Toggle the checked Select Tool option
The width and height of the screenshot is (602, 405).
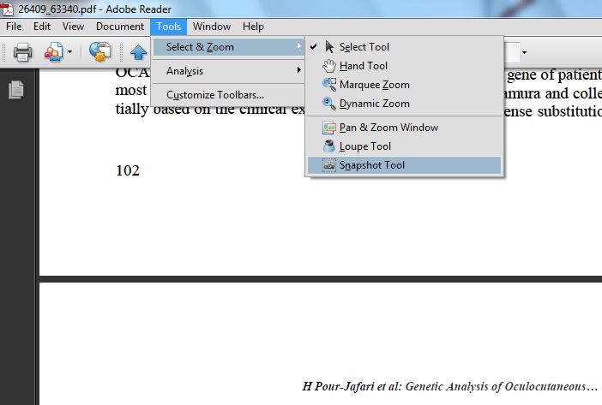click(364, 47)
